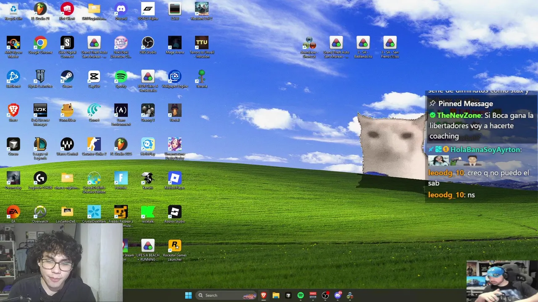
Task: Open divinds.exe - Shortcut icon
Action: click(x=309, y=47)
